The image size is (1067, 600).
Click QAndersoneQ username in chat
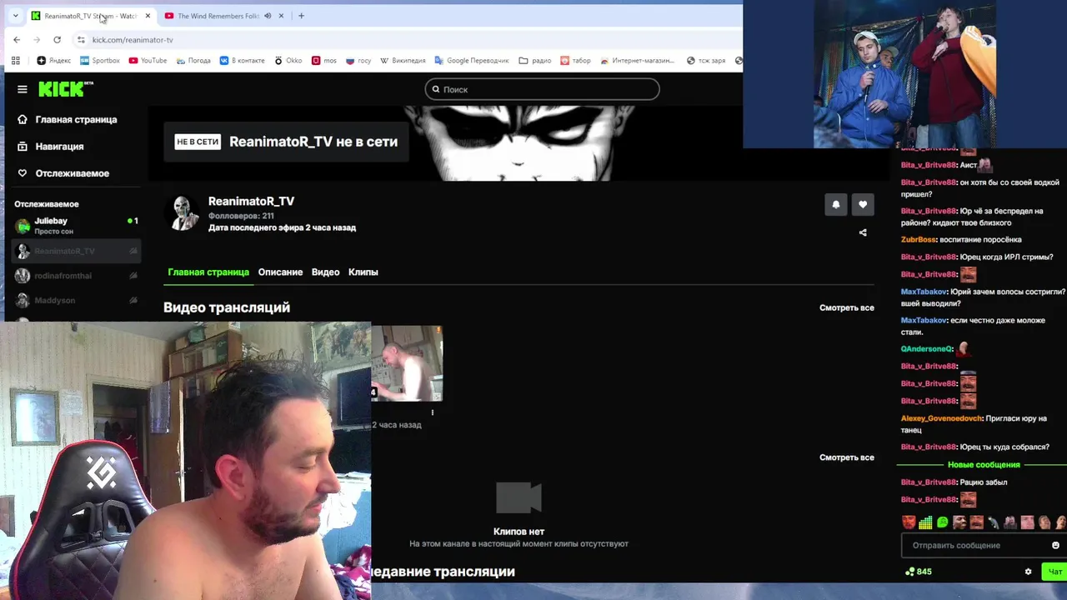click(927, 349)
